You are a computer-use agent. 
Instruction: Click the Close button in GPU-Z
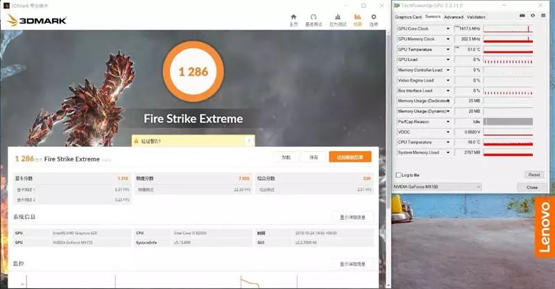click(532, 187)
